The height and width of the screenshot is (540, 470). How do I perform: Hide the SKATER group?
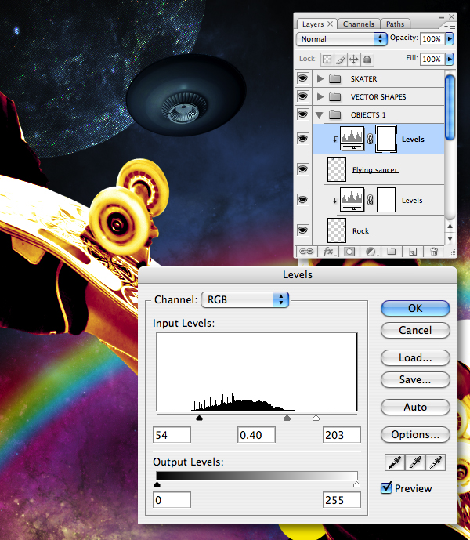pos(302,78)
